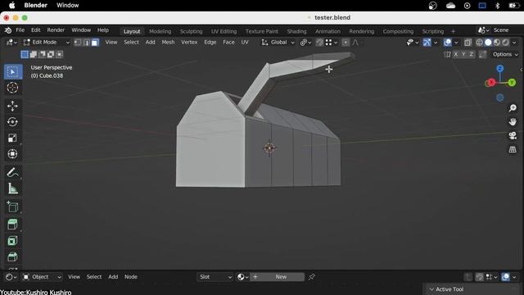Select the Add Cube tool
This screenshot has width=524, height=295.
[13, 207]
